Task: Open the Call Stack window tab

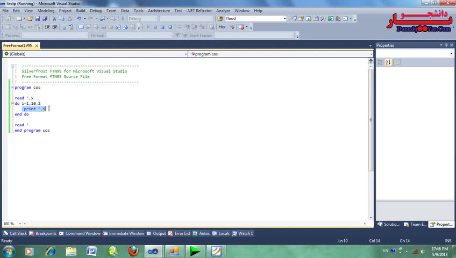Action: [x=15, y=233]
